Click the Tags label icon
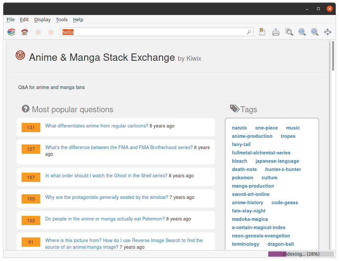This screenshot has height=261, width=339. pos(235,109)
